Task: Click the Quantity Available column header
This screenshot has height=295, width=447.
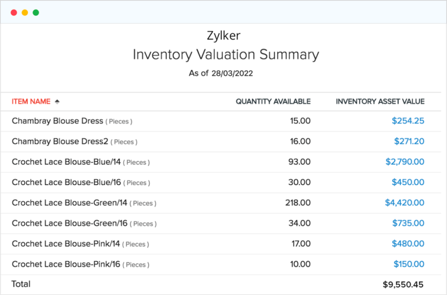Action: [x=273, y=101]
